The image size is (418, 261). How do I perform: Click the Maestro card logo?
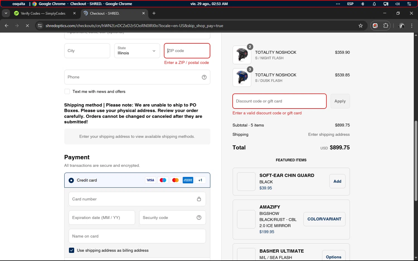163,180
